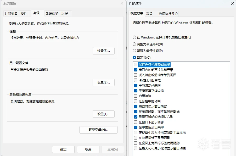Disable 显示缩略图,而不是显示图标 checkbox
The height and width of the screenshot is (156, 236).
pos(136,112)
